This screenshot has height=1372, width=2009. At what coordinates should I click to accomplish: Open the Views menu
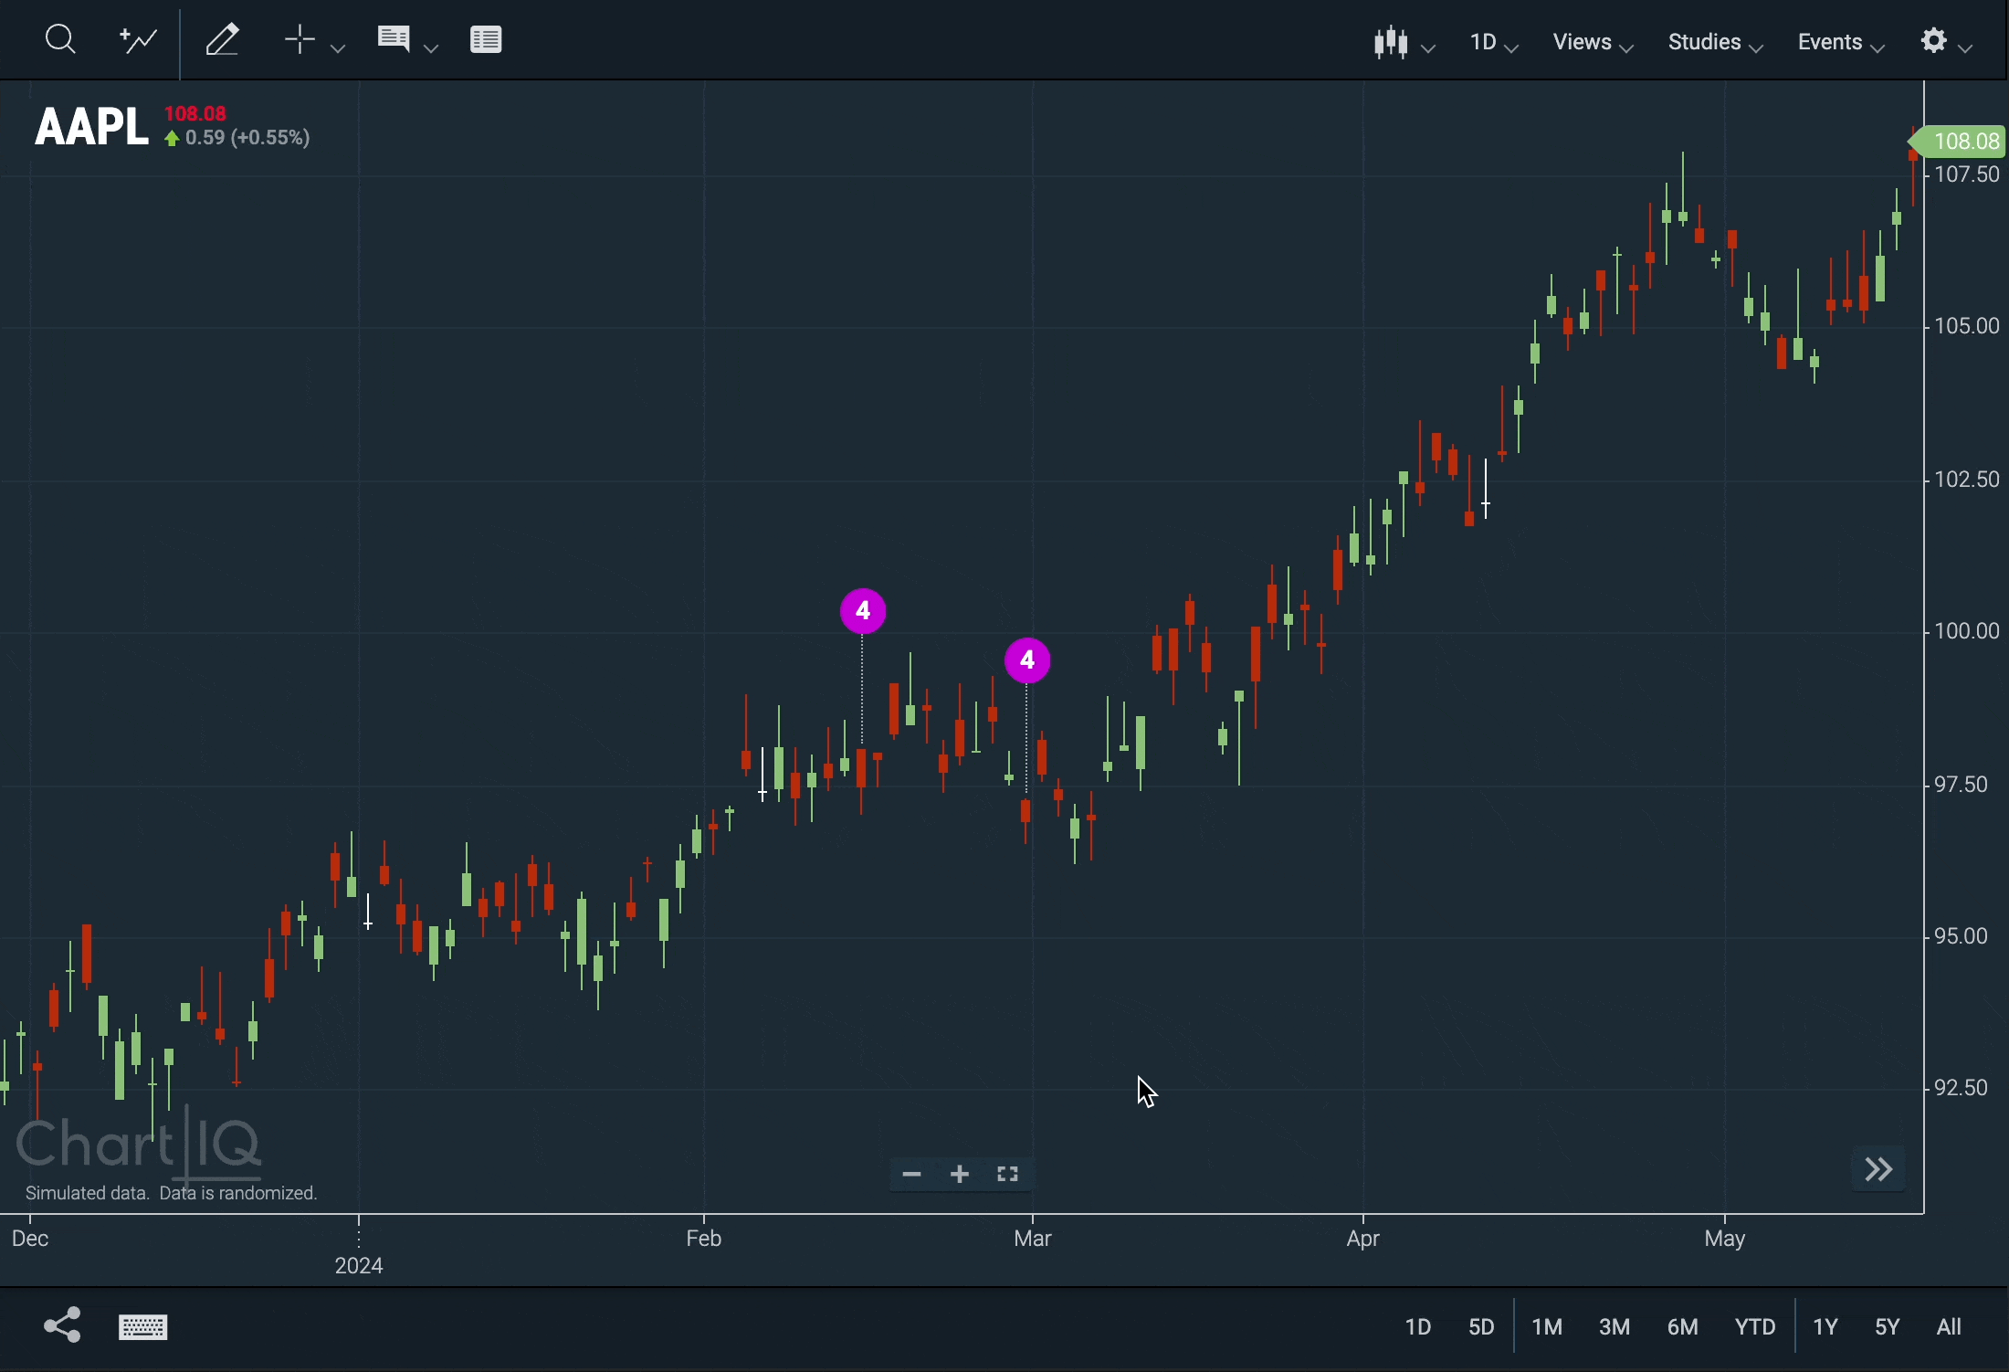(1594, 43)
